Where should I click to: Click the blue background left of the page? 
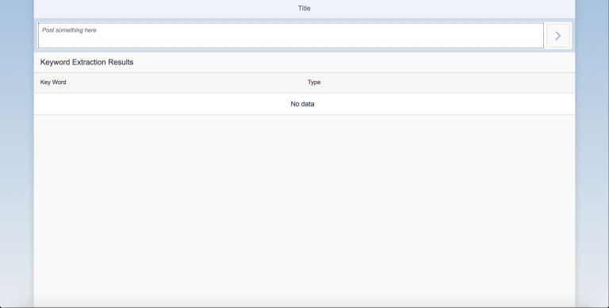click(x=17, y=156)
